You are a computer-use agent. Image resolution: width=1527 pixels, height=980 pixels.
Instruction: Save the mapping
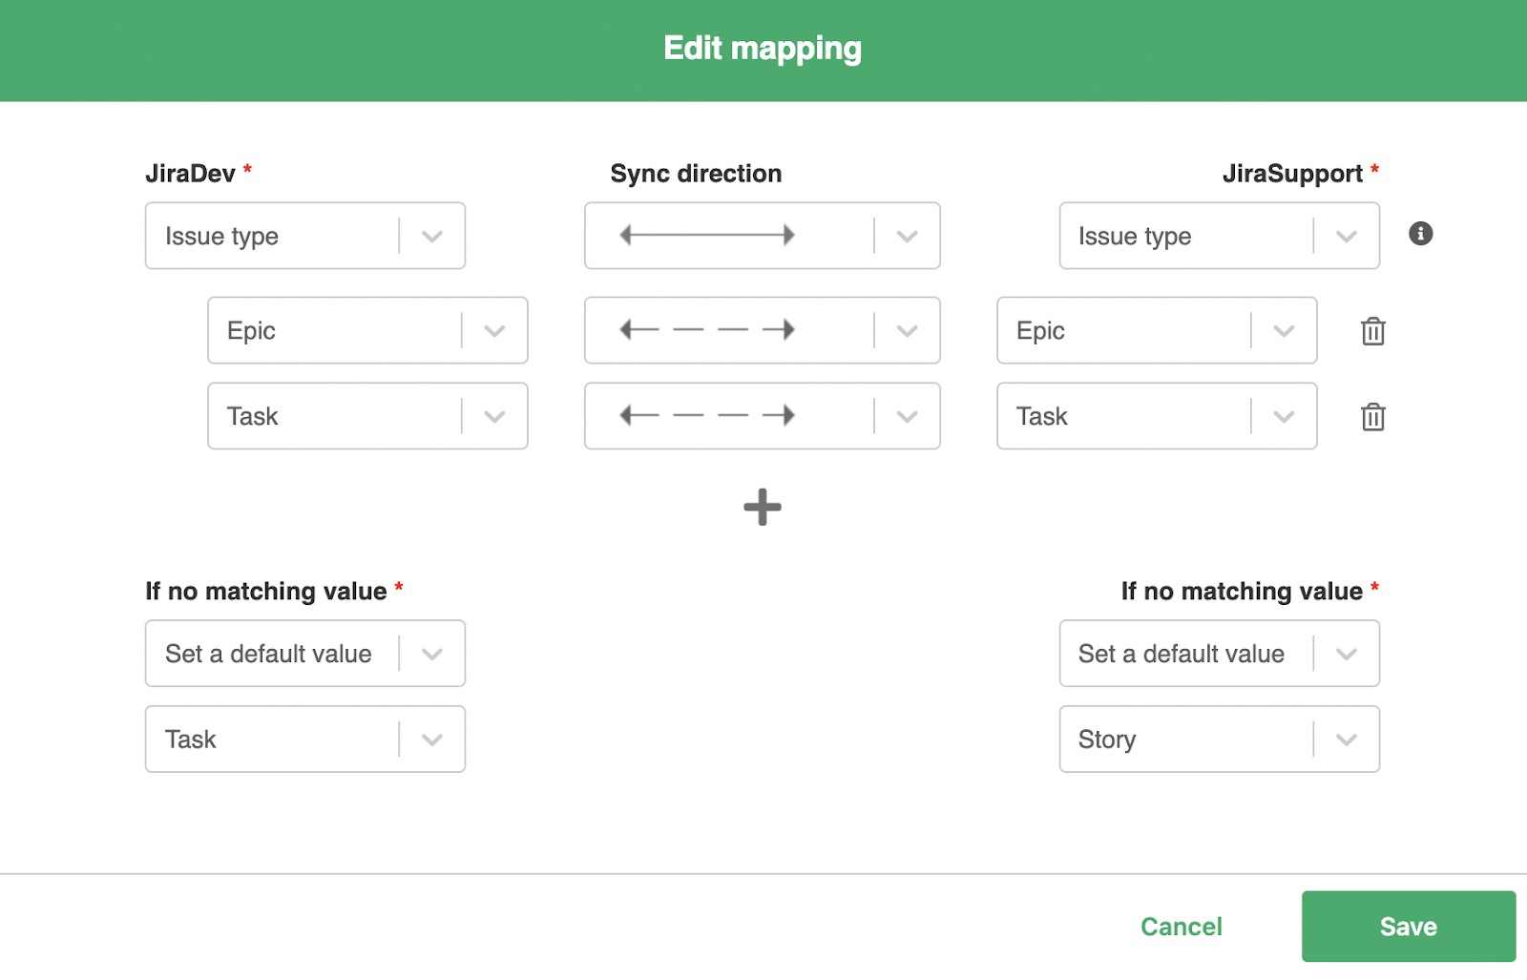point(1409,927)
